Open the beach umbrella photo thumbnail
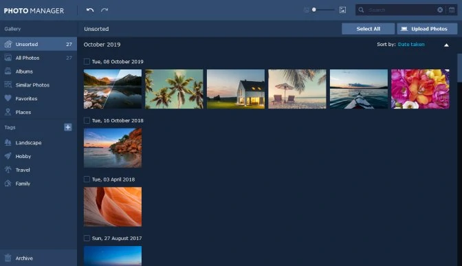Viewport: 462px width, 266px height. [x=297, y=89]
